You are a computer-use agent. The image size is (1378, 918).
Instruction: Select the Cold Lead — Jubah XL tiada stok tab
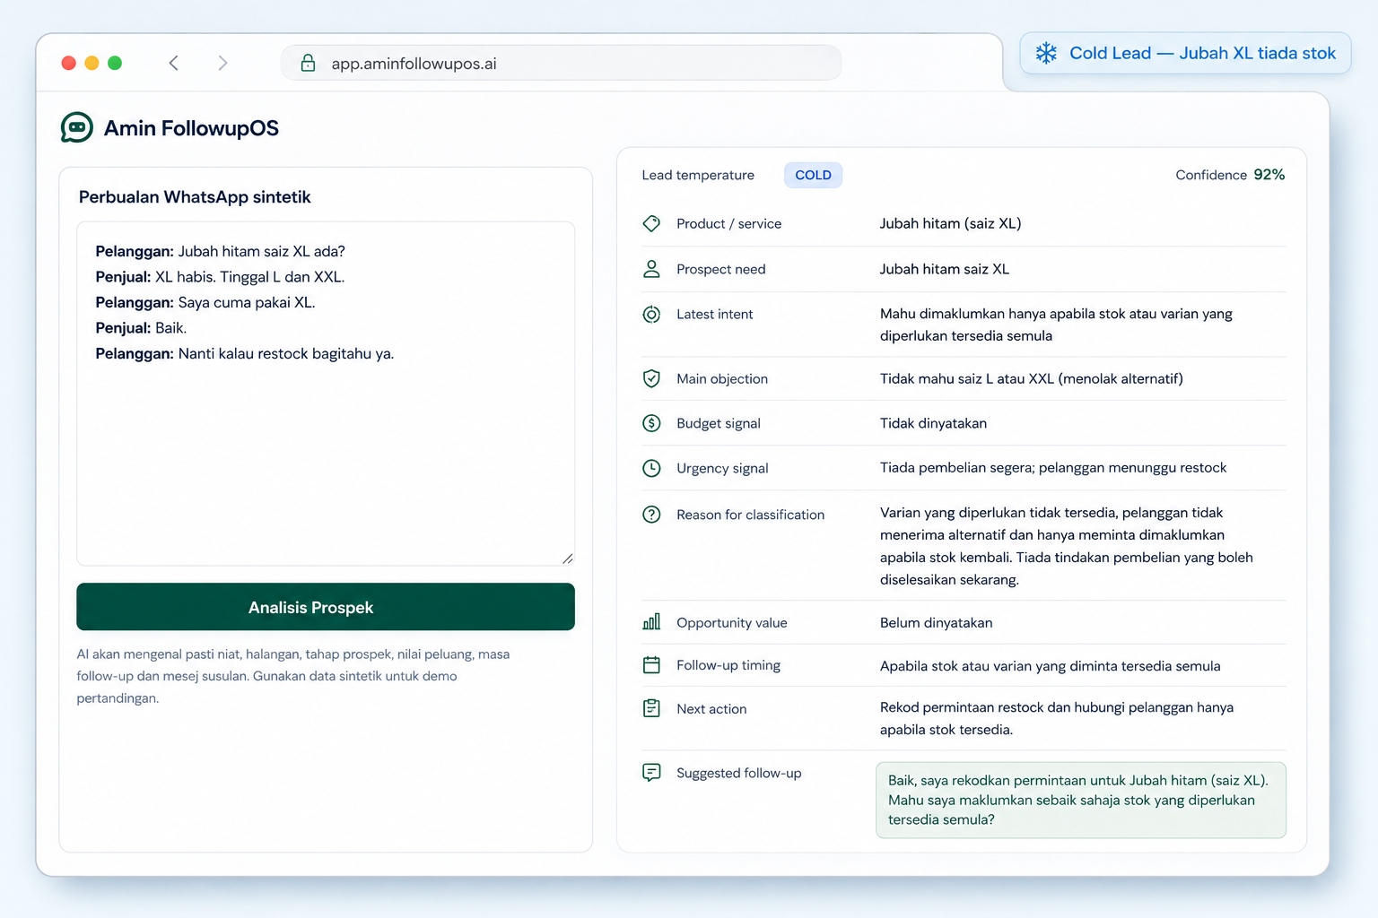pos(1185,53)
